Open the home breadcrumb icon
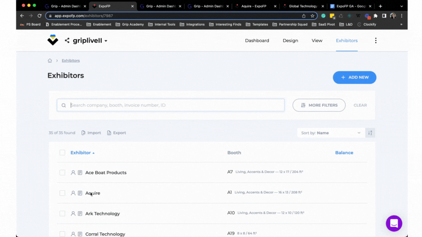This screenshot has width=422, height=237. click(x=50, y=60)
